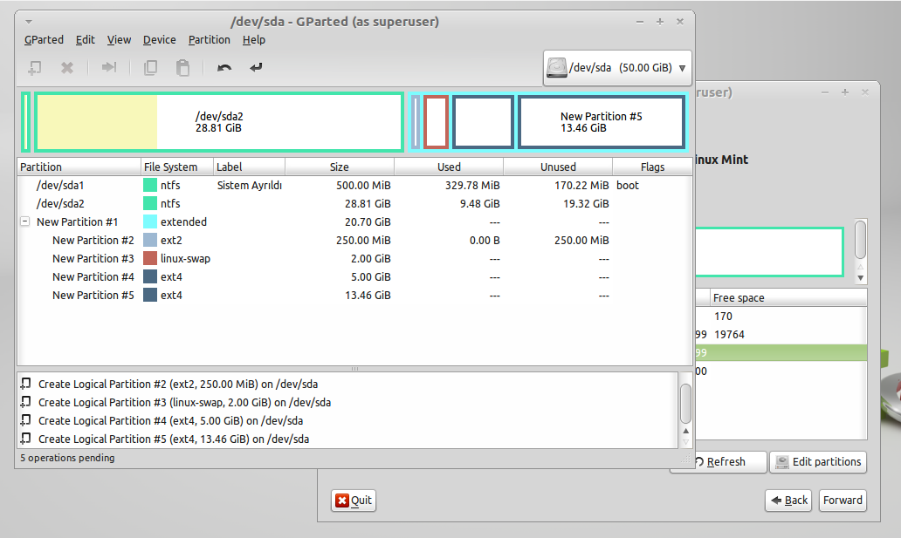Select the 5.00 GiB ext4 block in disk map
This screenshot has width=901, height=538.
[x=484, y=122]
